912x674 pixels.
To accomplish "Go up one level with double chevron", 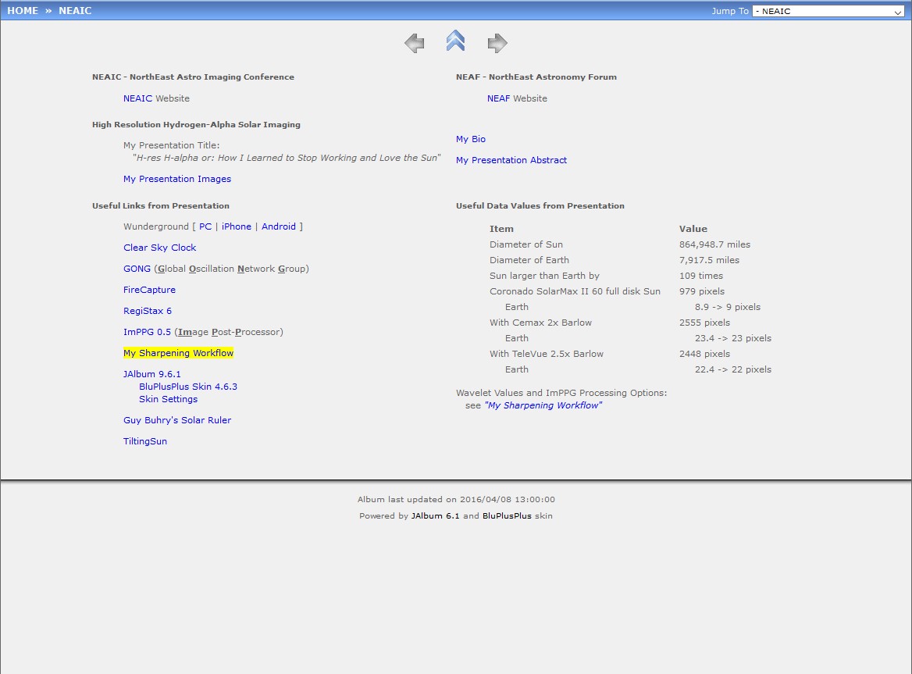I will (455, 41).
